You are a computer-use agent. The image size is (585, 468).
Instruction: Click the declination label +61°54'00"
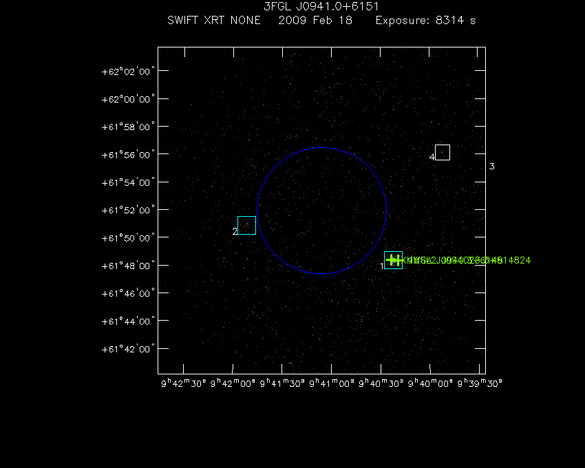[x=128, y=182]
